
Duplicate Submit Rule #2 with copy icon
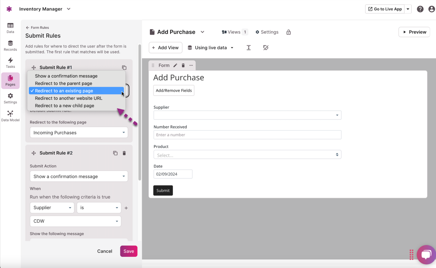pos(115,153)
